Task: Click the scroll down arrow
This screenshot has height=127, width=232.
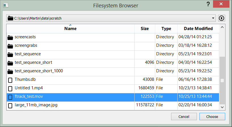Action: coord(222,107)
